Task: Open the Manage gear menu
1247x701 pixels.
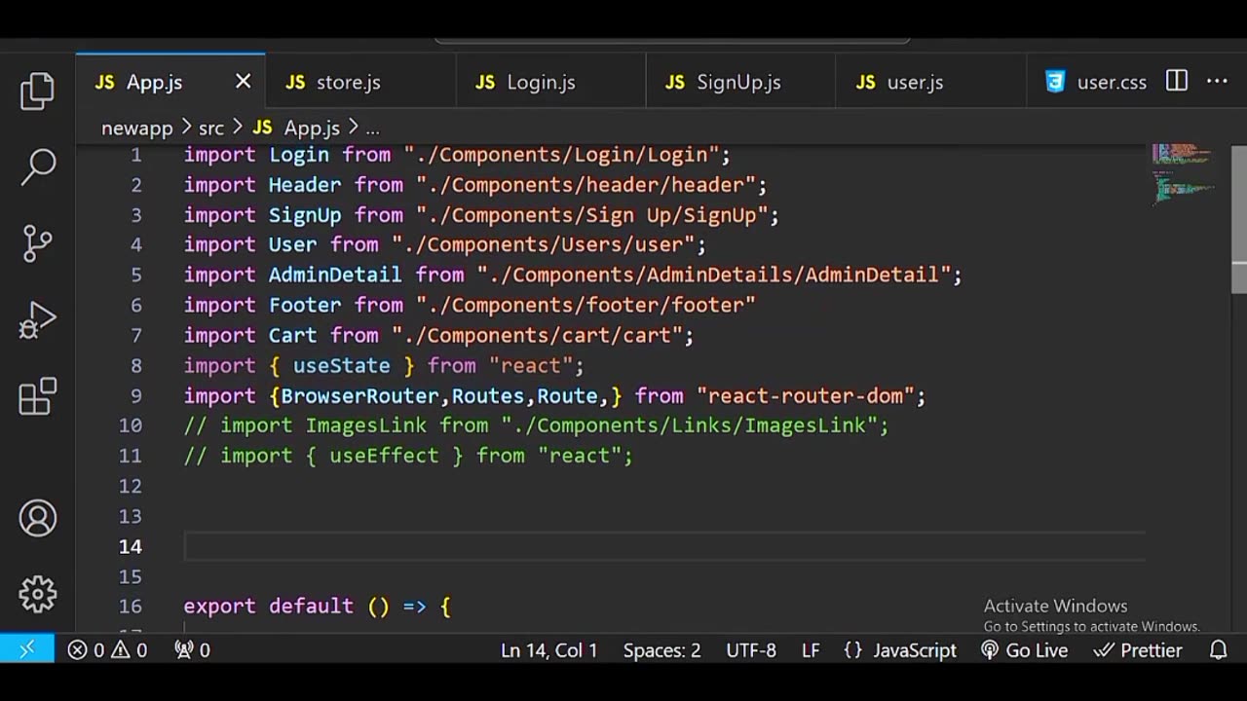Action: tap(37, 594)
